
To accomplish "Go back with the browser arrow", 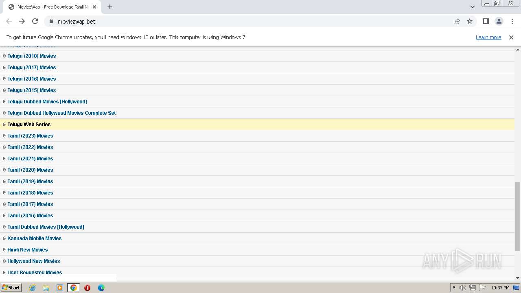I will point(9,21).
